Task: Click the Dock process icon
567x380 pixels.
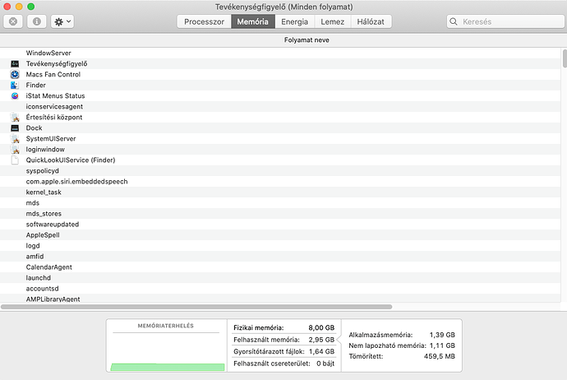Action: click(x=15, y=128)
